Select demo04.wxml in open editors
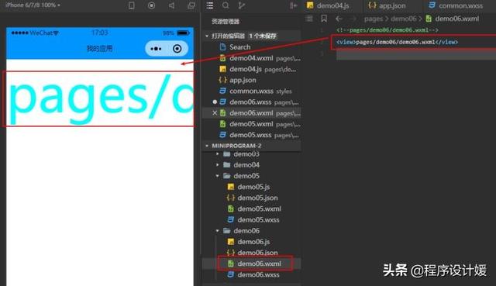Screen dimensions: 496x286 pyautogui.click(x=252, y=58)
